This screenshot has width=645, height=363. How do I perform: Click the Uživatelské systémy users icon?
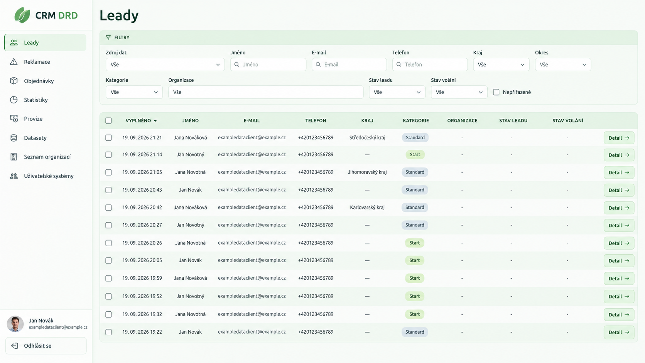[x=14, y=176]
